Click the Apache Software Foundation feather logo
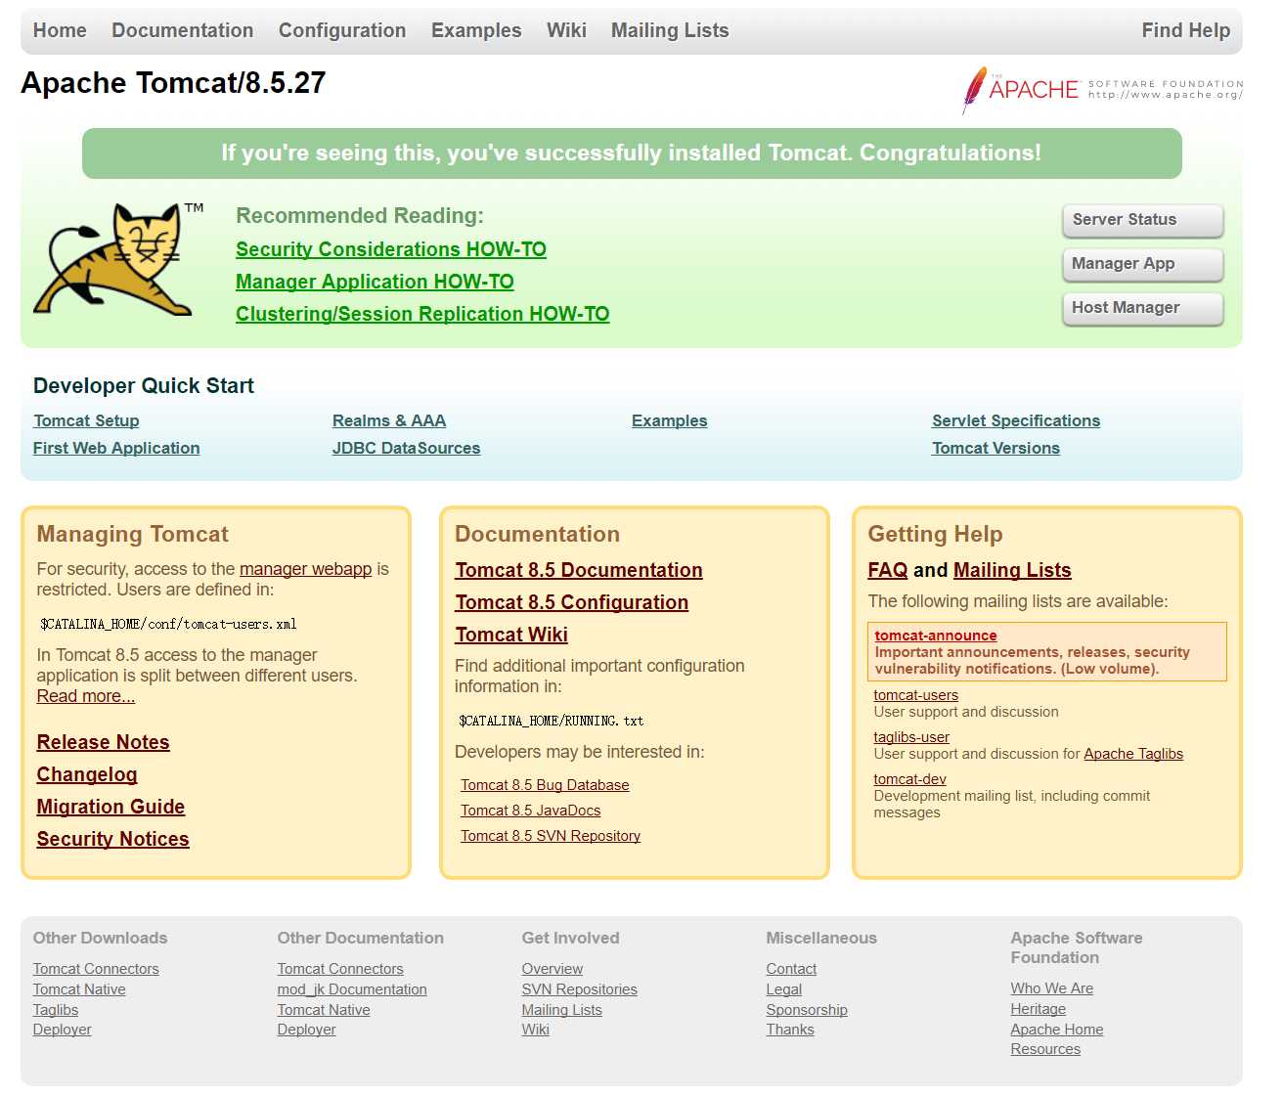The width and height of the screenshot is (1283, 1097). pyautogui.click(x=1102, y=90)
